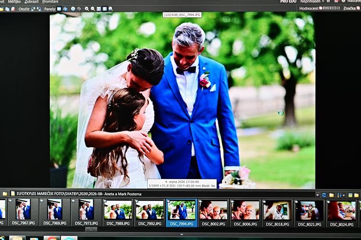Select thumbnail DSC_8002.JPG
Viewport: 361px width, 240px height.
(x=214, y=213)
